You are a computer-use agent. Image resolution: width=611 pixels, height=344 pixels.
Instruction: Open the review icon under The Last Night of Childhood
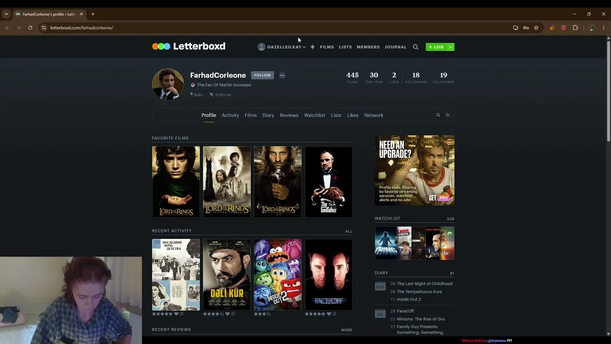[x=182, y=314]
